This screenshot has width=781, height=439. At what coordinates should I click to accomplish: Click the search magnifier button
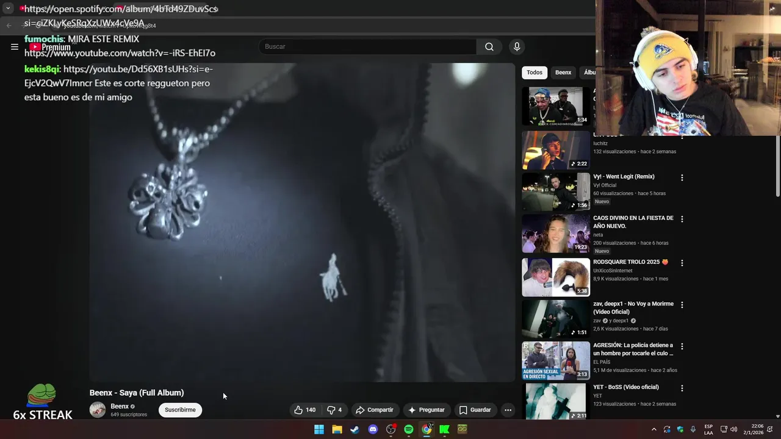489,46
